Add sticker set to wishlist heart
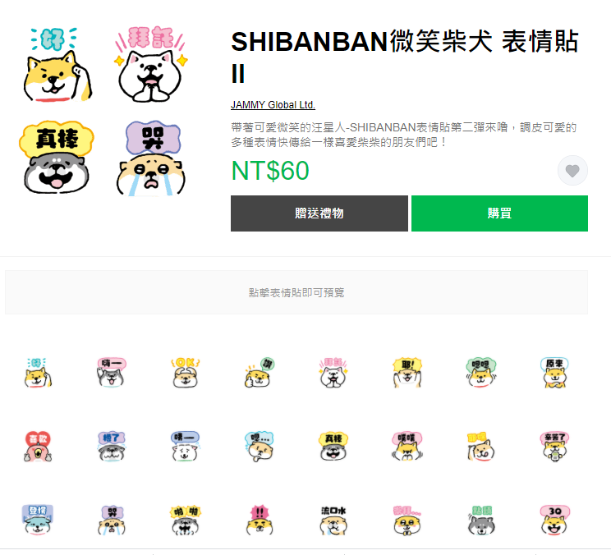 (572, 171)
